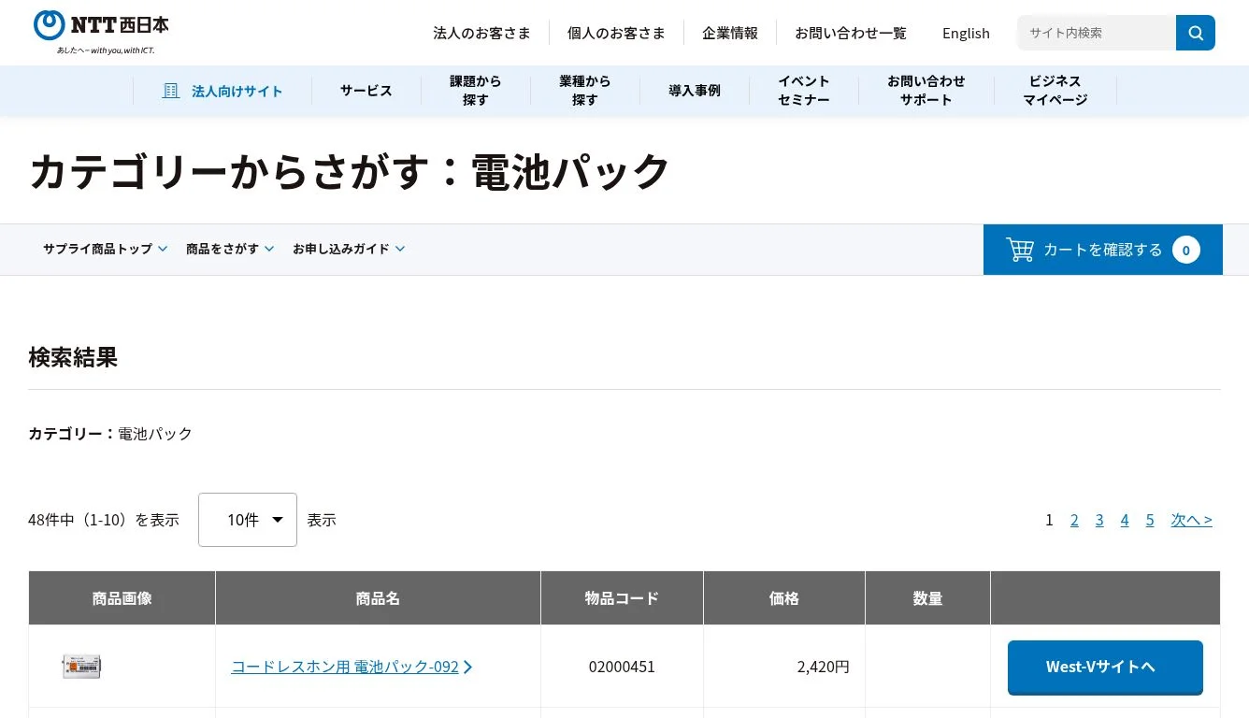The width and height of the screenshot is (1249, 718).
Task: Open the お問い合わせ サポート menu item
Action: (x=926, y=91)
